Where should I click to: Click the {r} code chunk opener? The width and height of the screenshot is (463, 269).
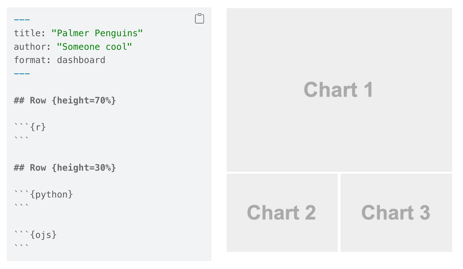click(x=30, y=127)
